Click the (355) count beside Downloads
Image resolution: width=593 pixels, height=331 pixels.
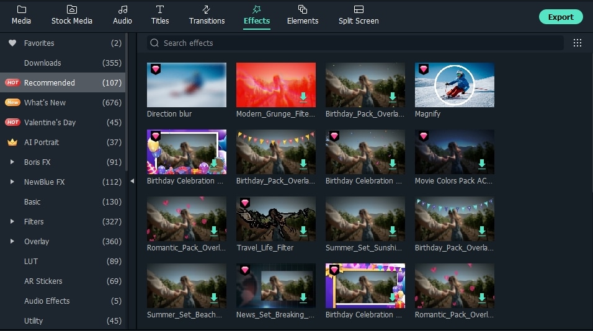pos(112,63)
